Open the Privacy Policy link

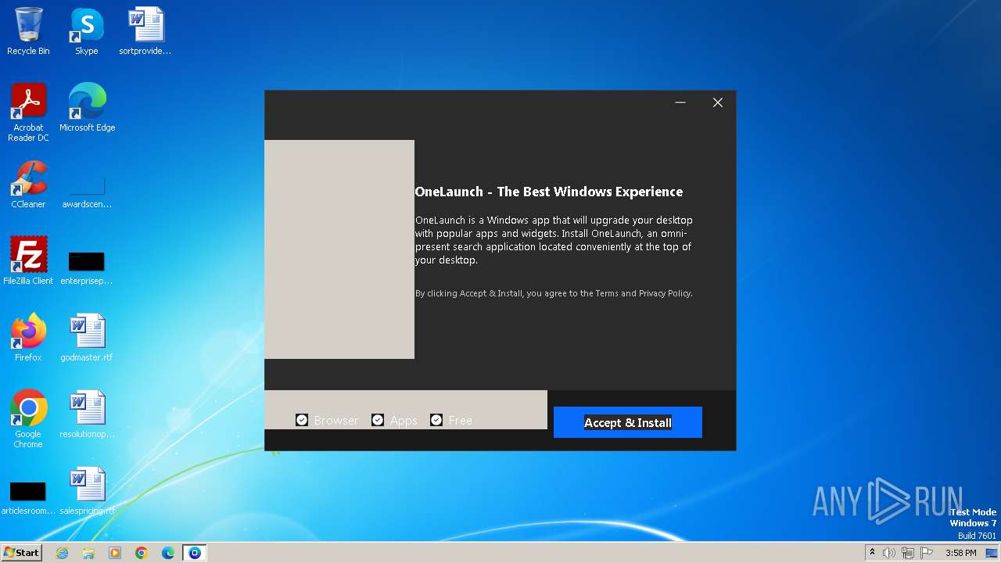coord(665,293)
